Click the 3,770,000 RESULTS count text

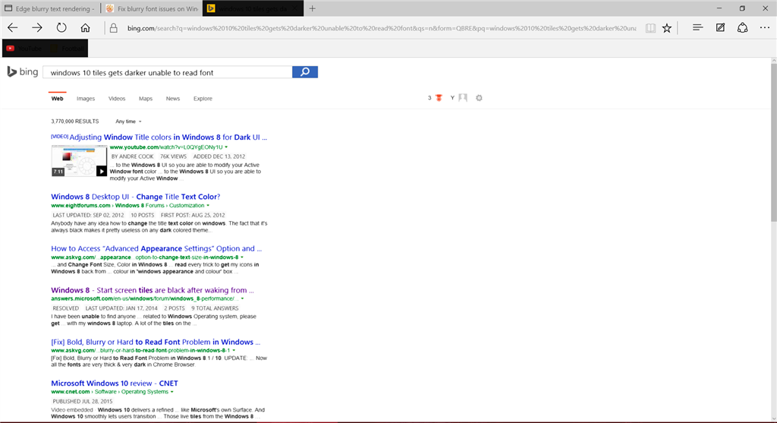point(75,122)
